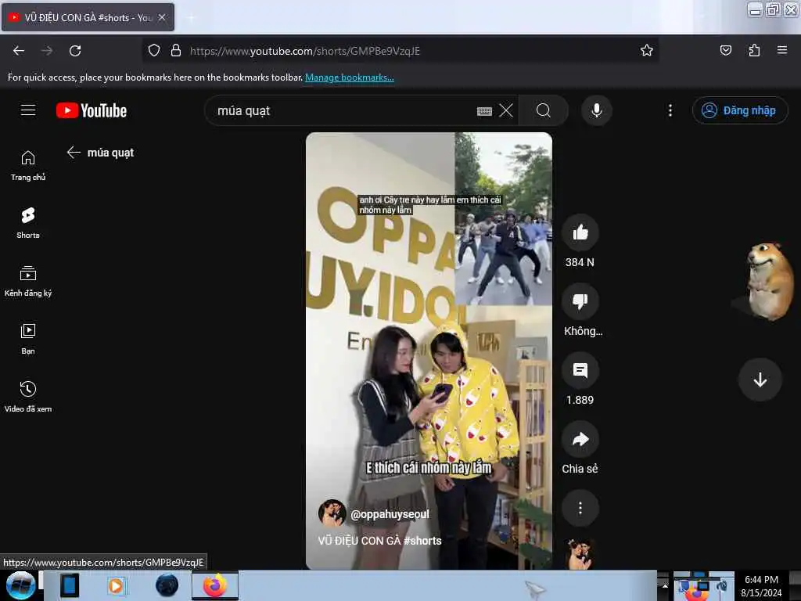Show hidden system tray icons
Screen dimensions: 801x601
click(x=665, y=585)
